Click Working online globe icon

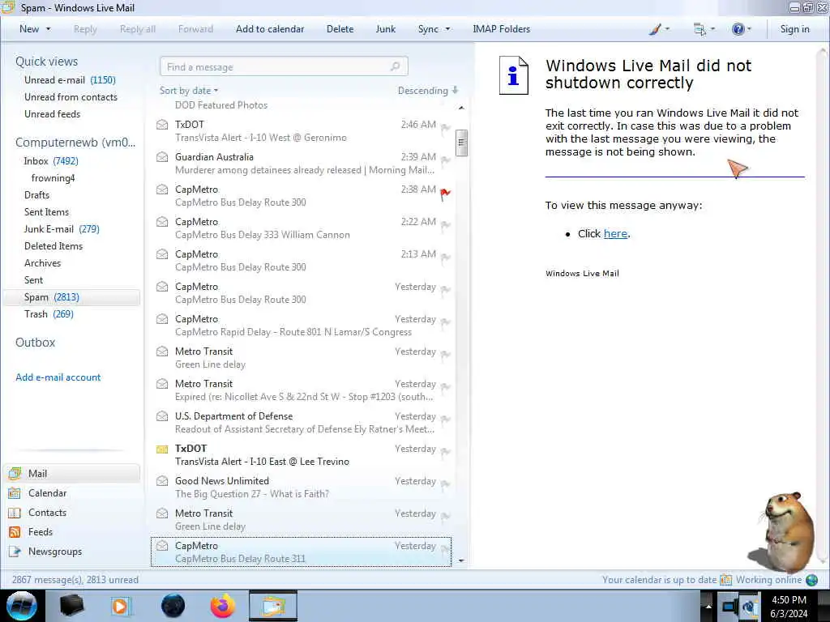coord(811,580)
